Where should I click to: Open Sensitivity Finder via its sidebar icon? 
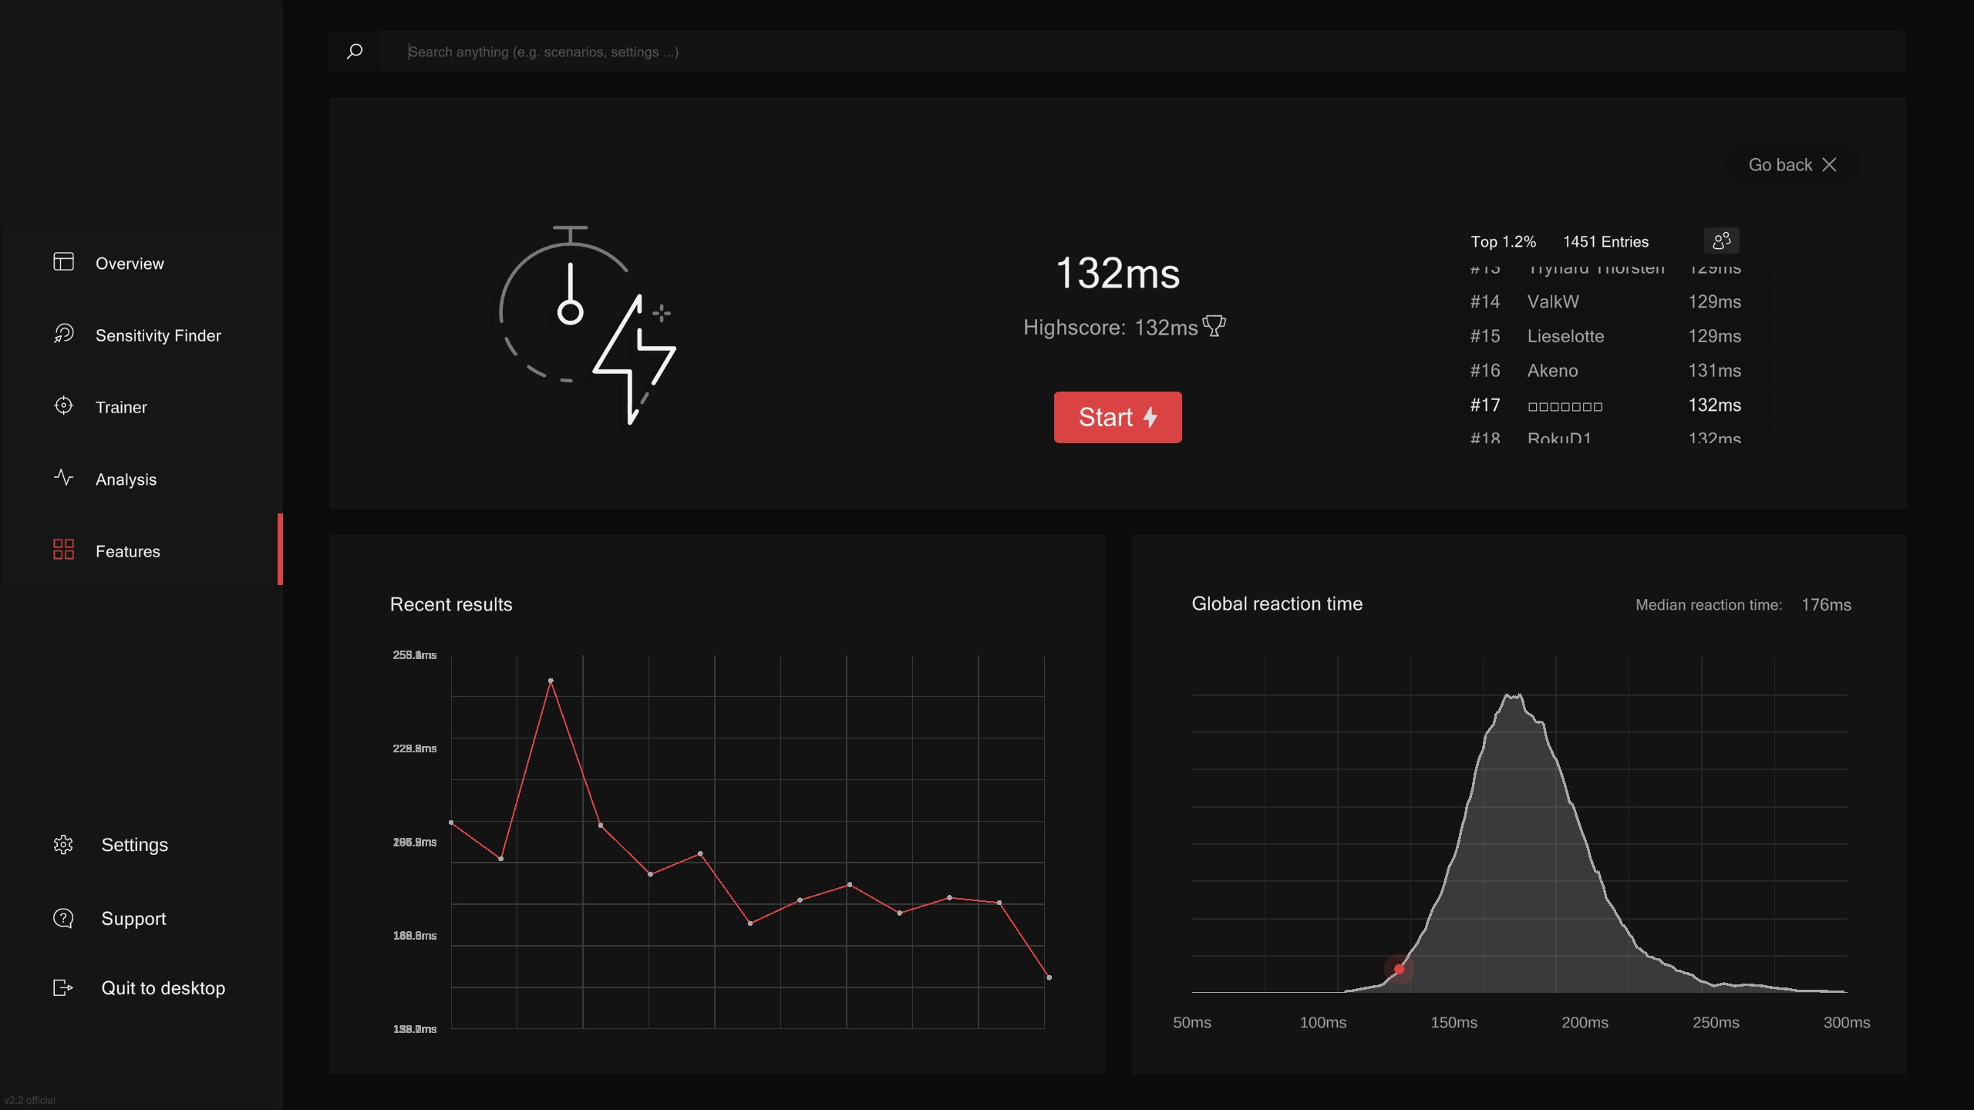tap(63, 334)
